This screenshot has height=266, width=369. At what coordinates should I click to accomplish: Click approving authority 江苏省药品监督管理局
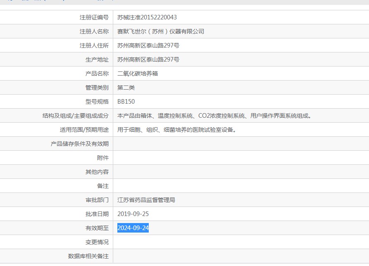[x=146, y=200]
